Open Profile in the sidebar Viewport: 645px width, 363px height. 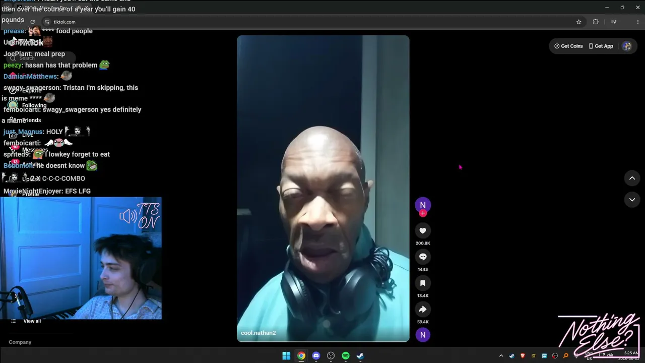(30, 194)
